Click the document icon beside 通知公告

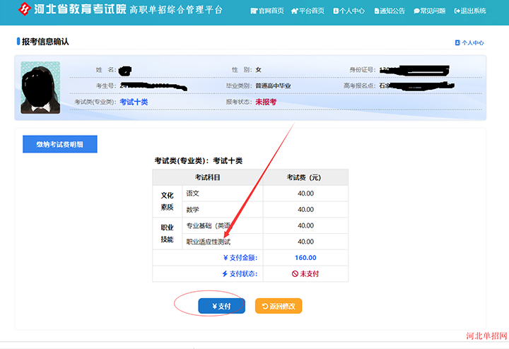click(375, 11)
